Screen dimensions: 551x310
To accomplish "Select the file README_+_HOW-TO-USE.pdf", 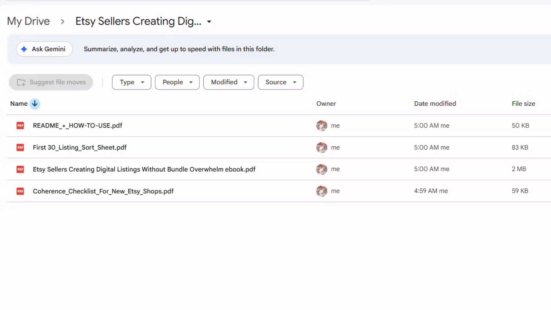I will pyautogui.click(x=77, y=125).
